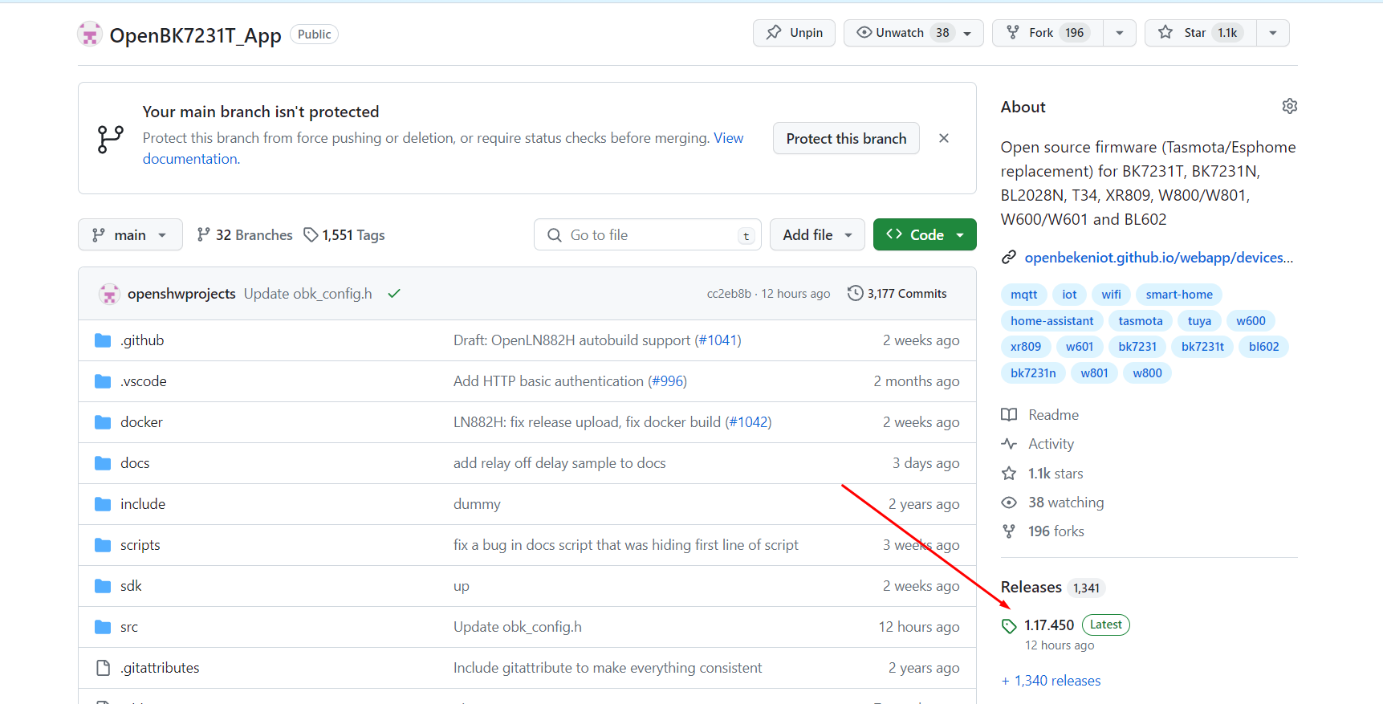Viewport: 1383px width, 704px height.
Task: Expand the Star lists dropdown arrow
Action: pyautogui.click(x=1273, y=33)
